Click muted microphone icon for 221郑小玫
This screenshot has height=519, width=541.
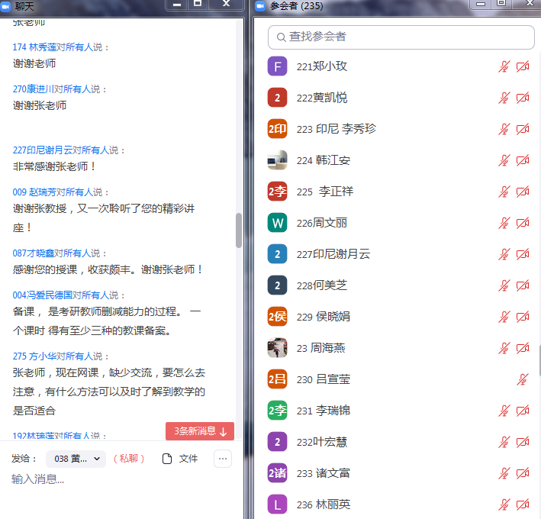coord(504,67)
